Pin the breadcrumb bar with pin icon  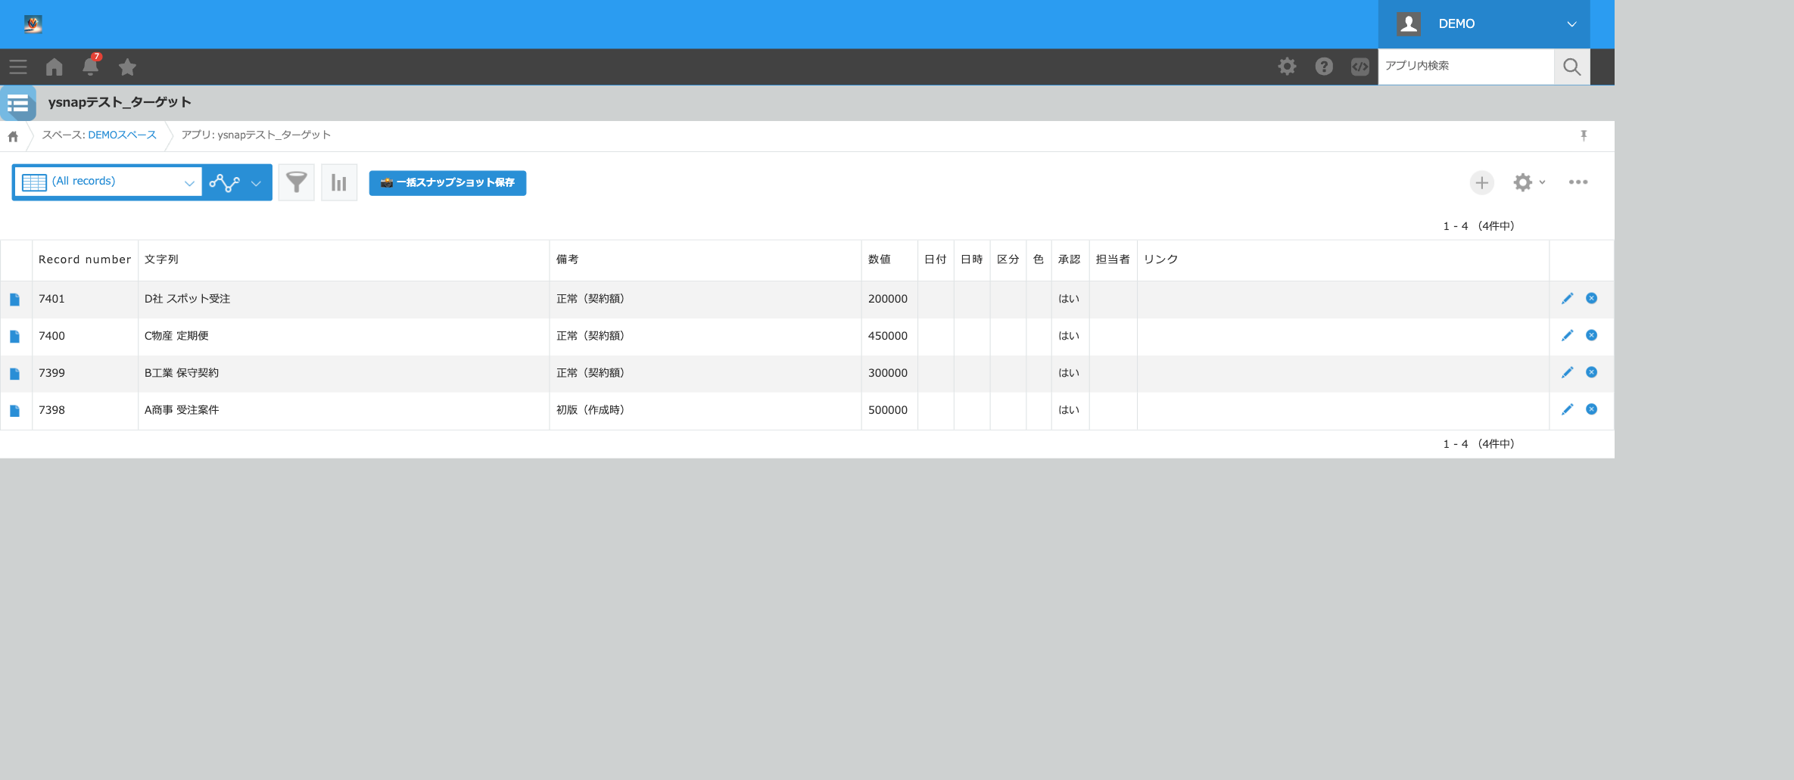coord(1583,135)
